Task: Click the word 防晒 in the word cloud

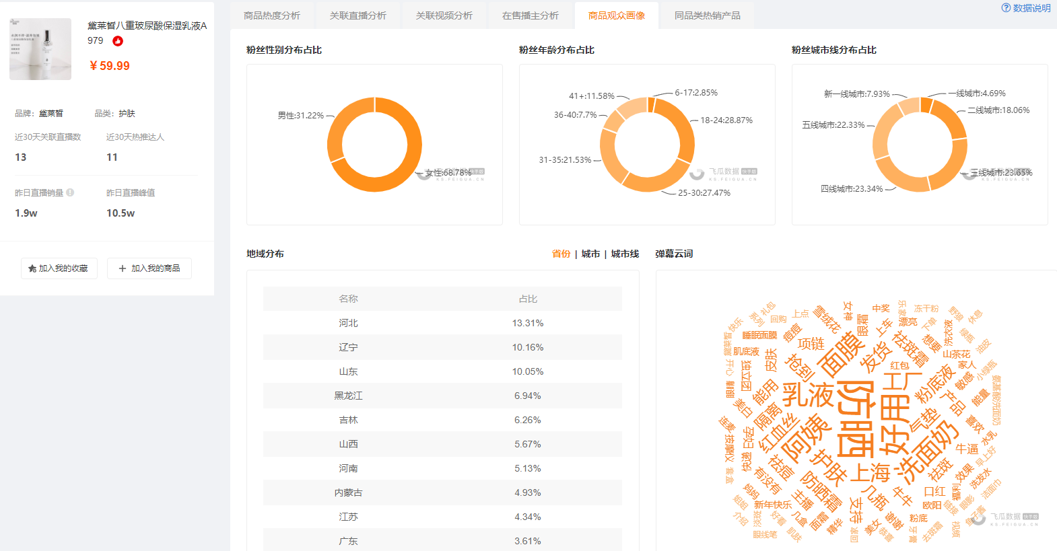Action: [x=856, y=419]
